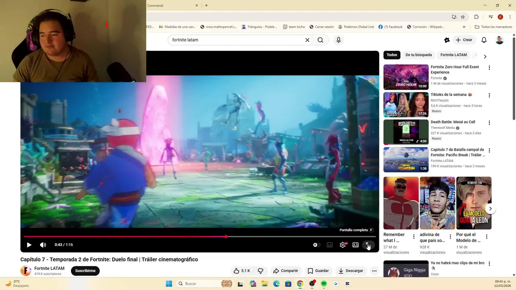The height and width of the screenshot is (290, 516).
Task: Select the Fortnite LATAM chip
Action: (454, 55)
